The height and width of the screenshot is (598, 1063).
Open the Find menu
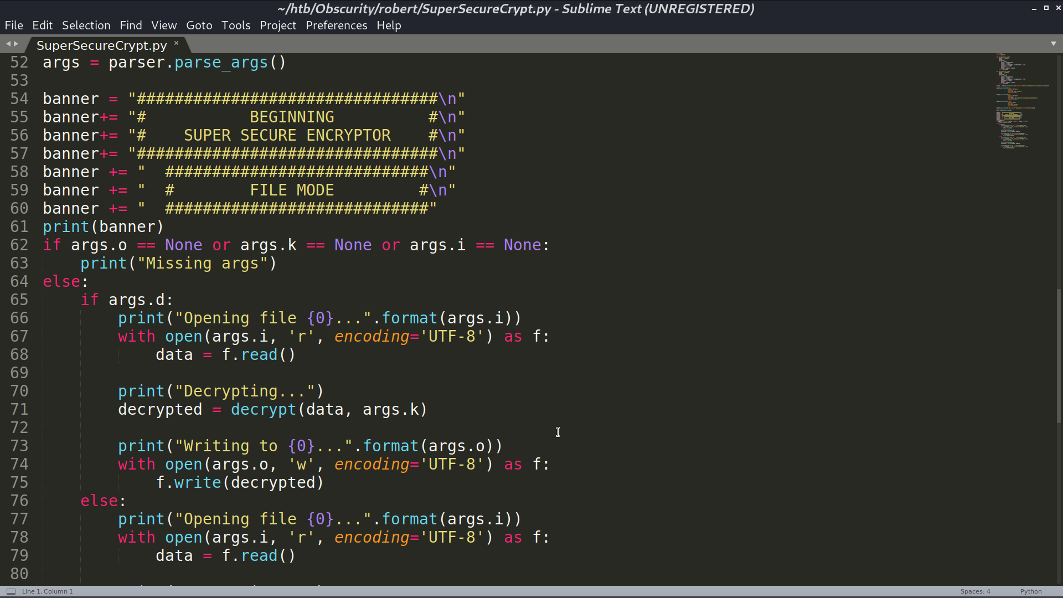(131, 25)
